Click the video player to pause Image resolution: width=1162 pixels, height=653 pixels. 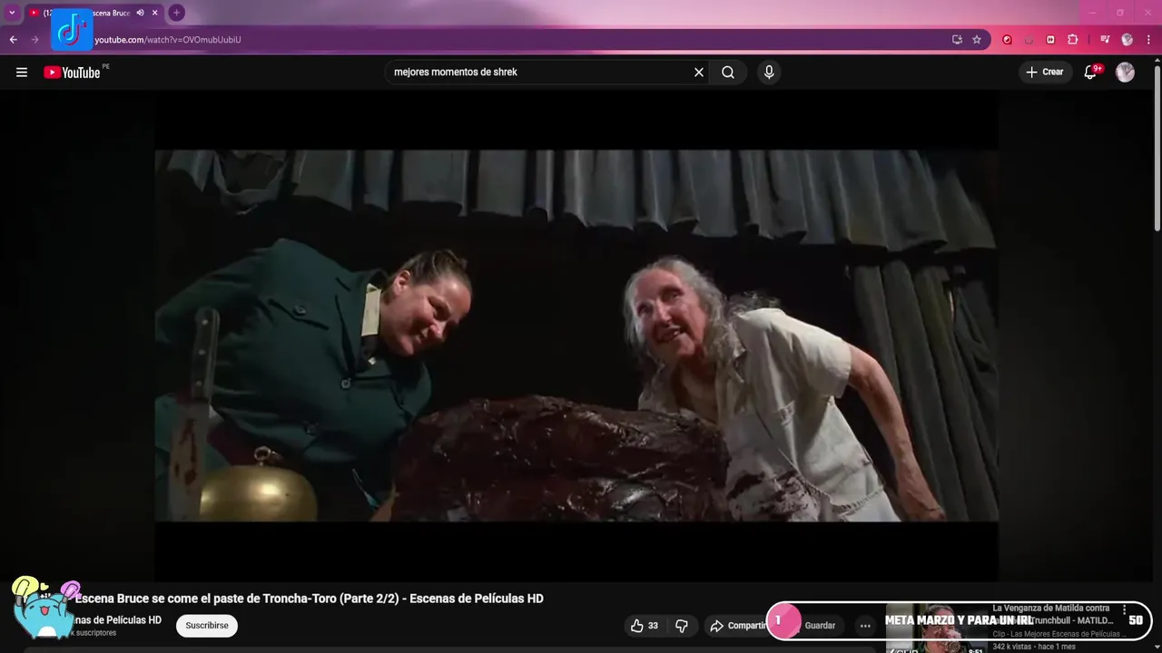pos(576,336)
